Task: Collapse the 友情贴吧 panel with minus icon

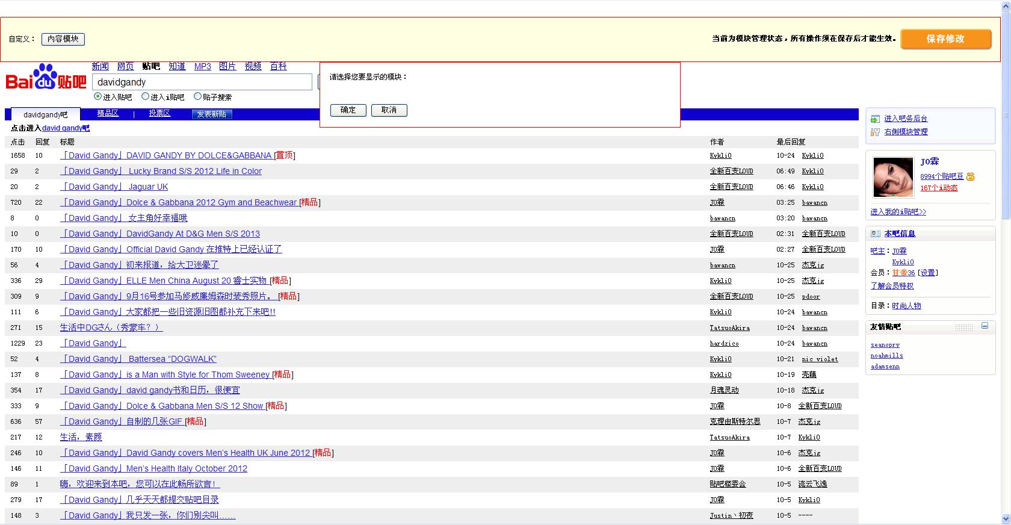Action: (985, 326)
